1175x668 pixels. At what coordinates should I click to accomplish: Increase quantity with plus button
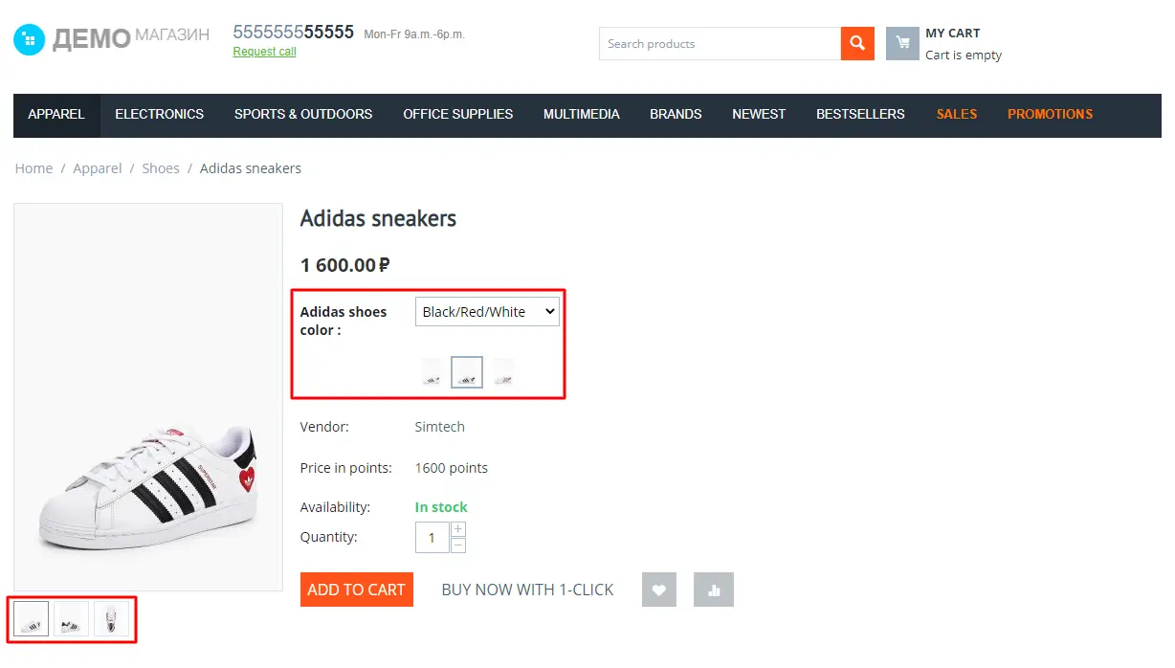458,528
